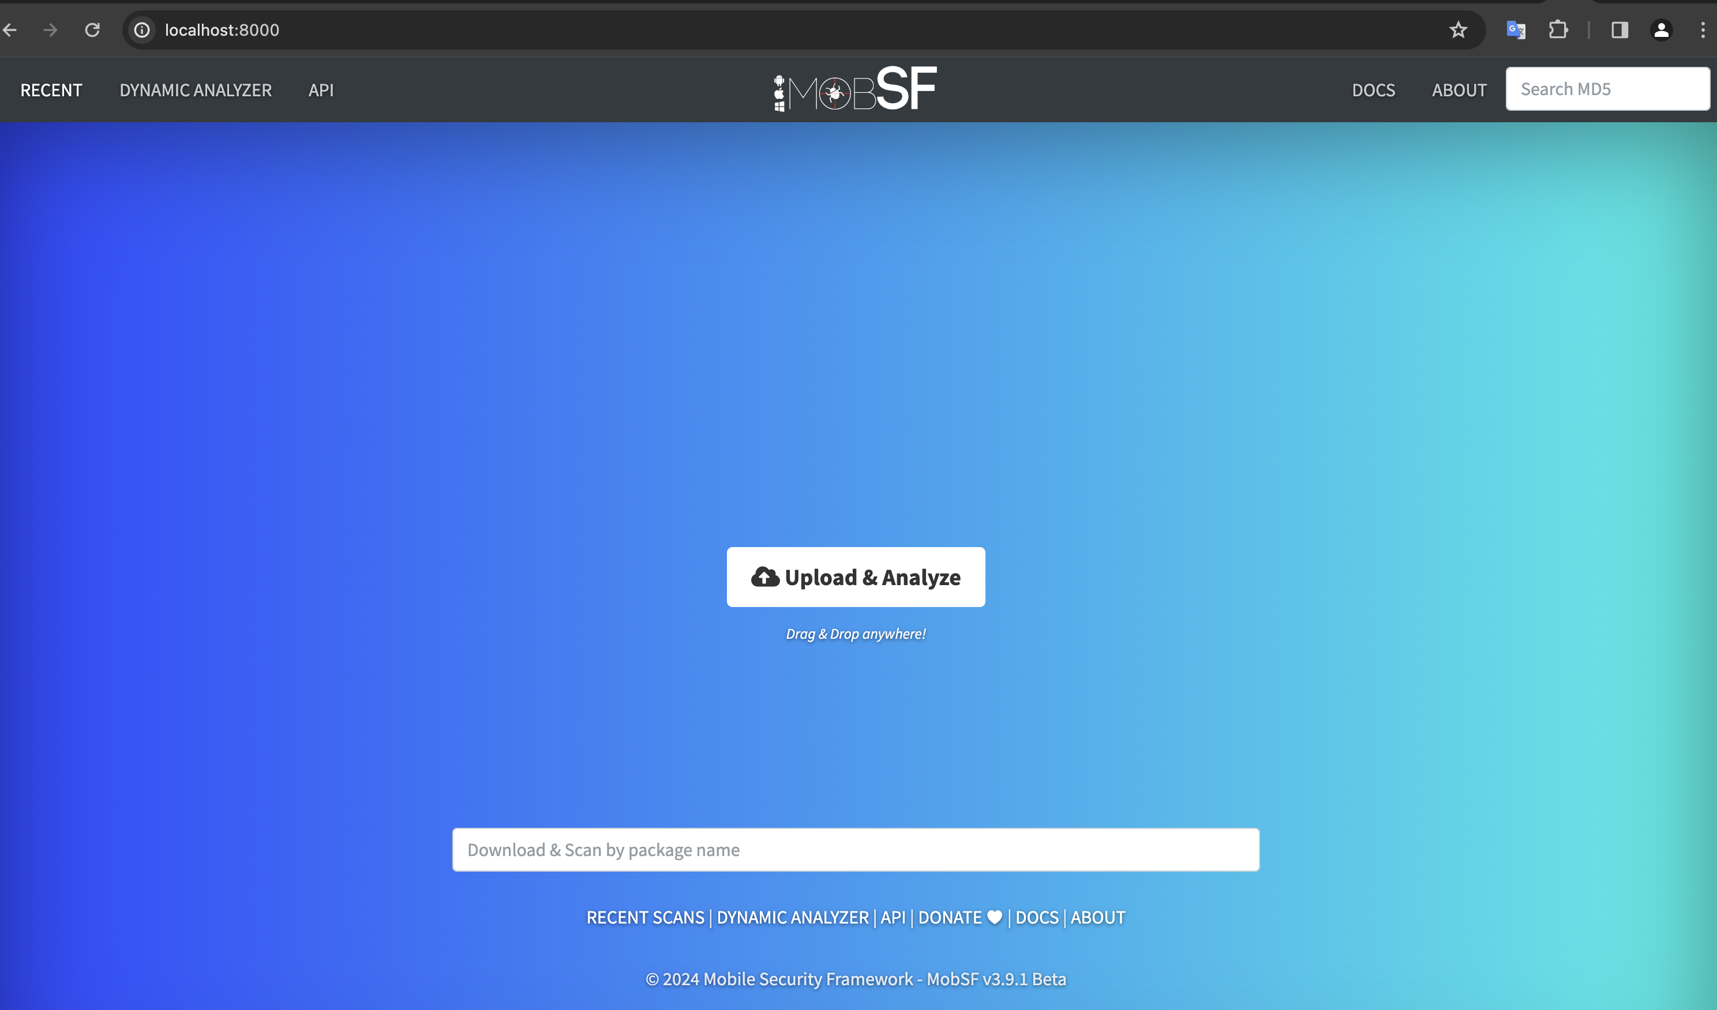Open the Google Translate extension icon

1515,30
